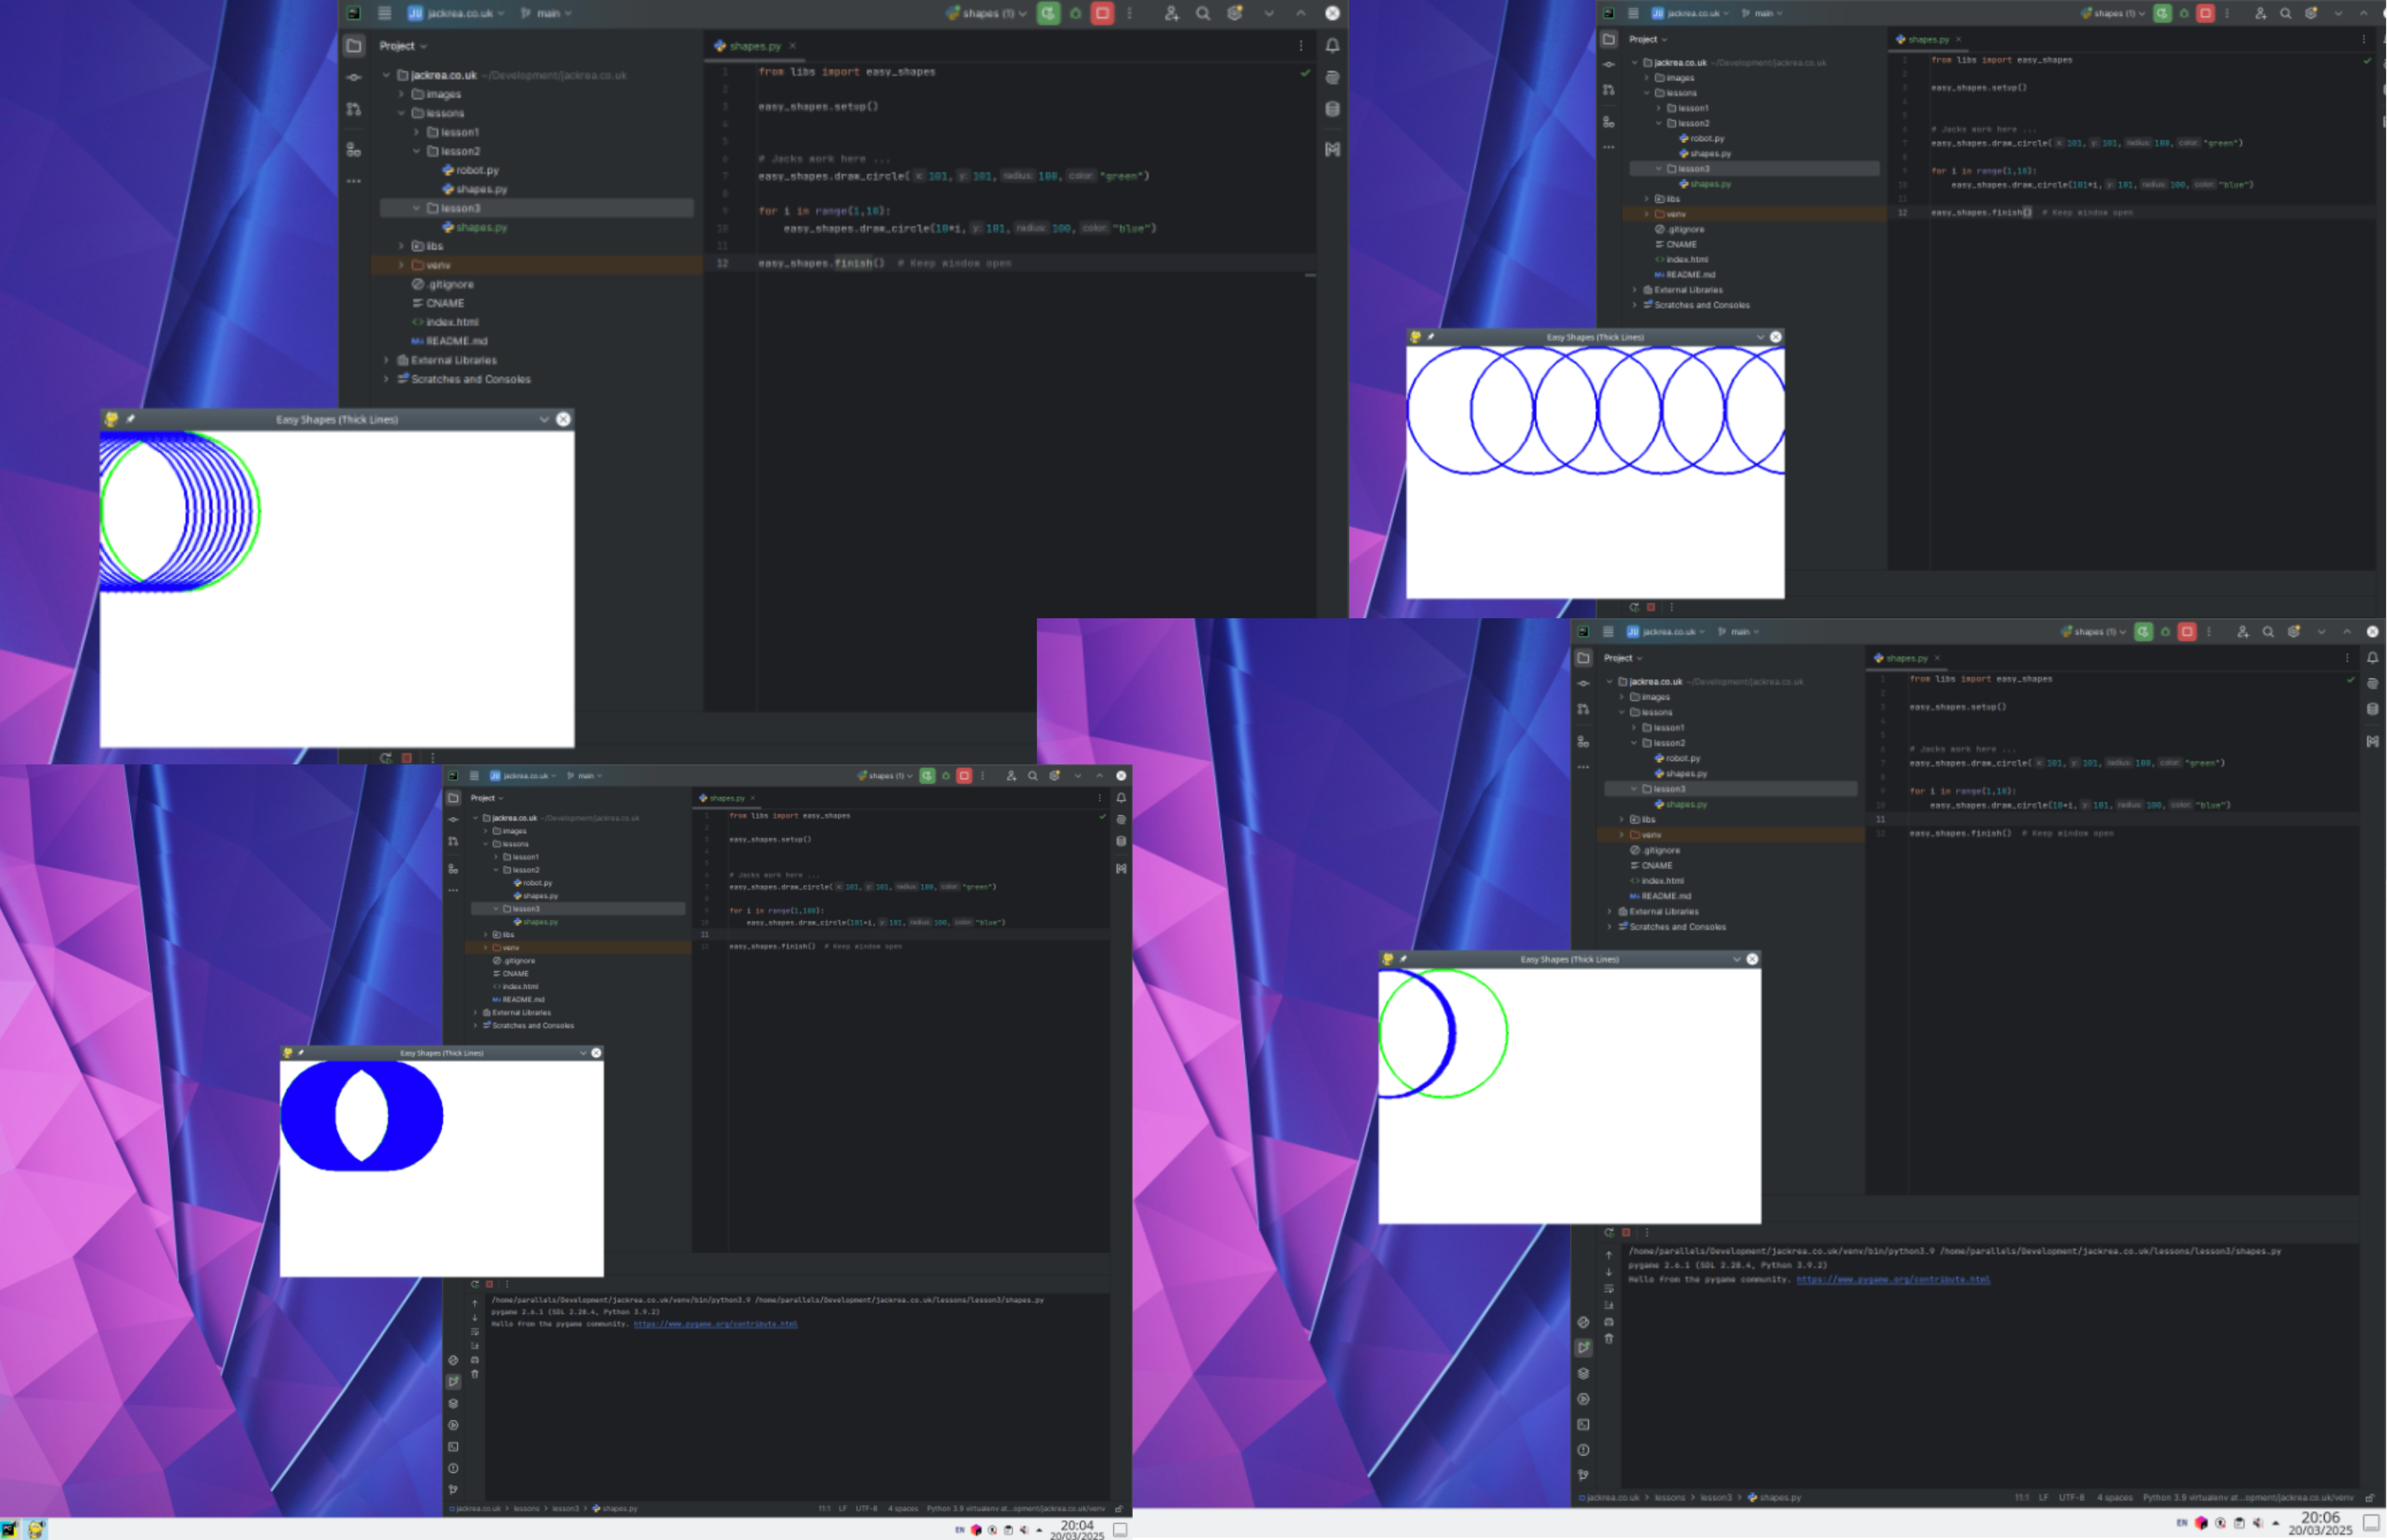This screenshot has height=1540, width=2387.
Task: Open the Commit tool window in the largest PyCharm sidebar
Action: pos(354,77)
